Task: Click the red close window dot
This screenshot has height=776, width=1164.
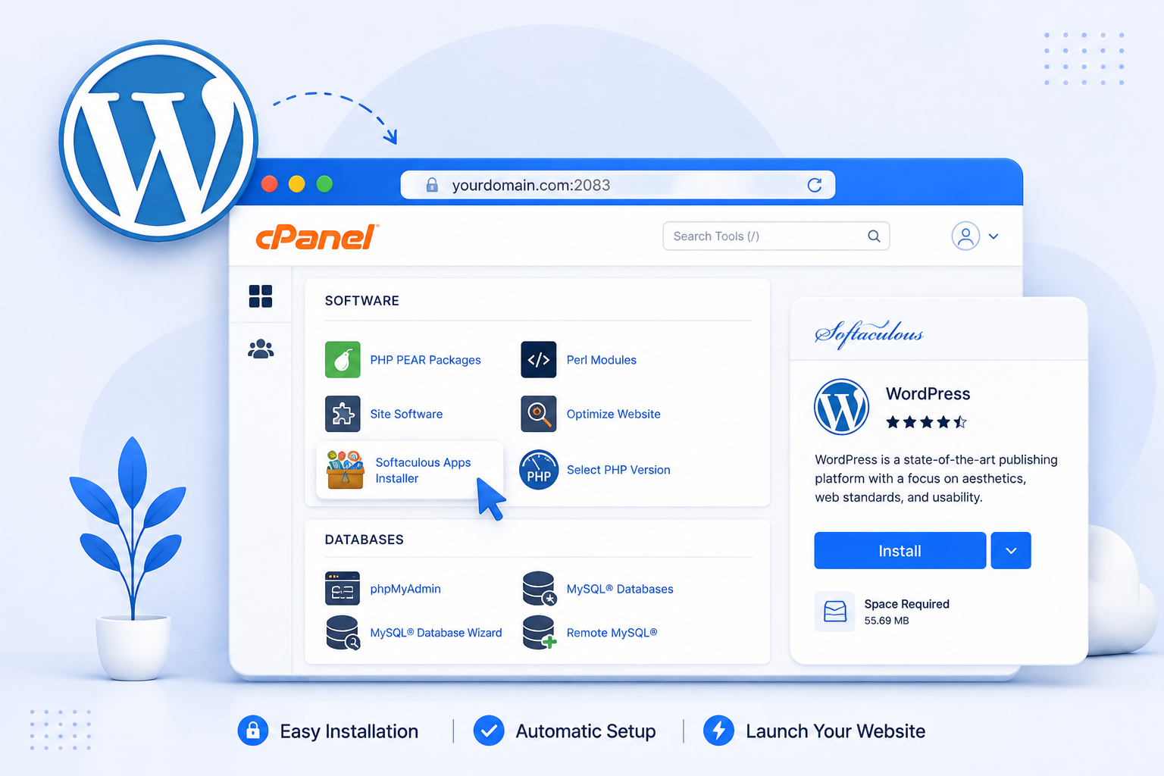Action: pyautogui.click(x=269, y=183)
